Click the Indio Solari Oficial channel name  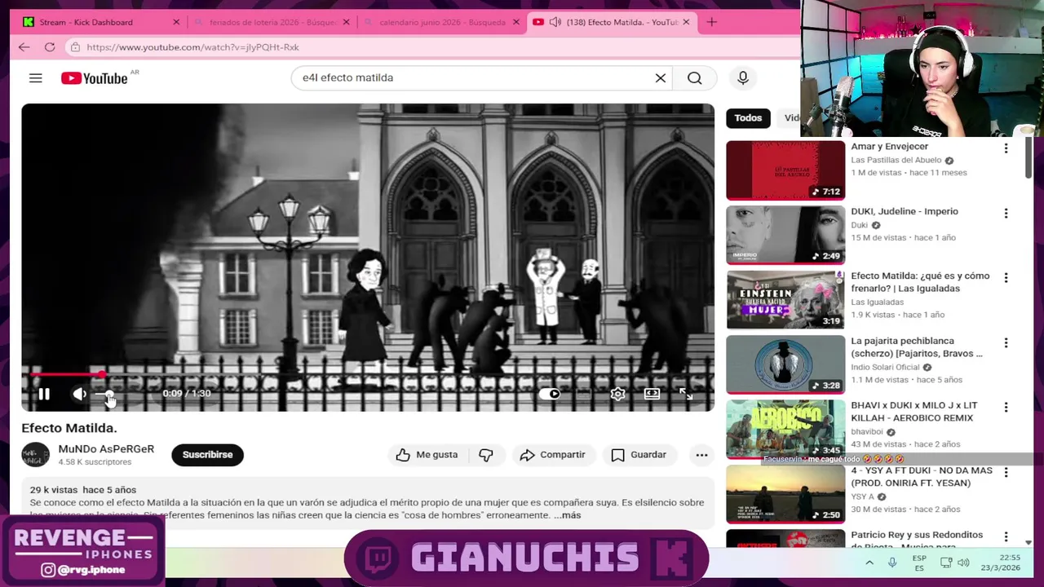pyautogui.click(x=885, y=368)
